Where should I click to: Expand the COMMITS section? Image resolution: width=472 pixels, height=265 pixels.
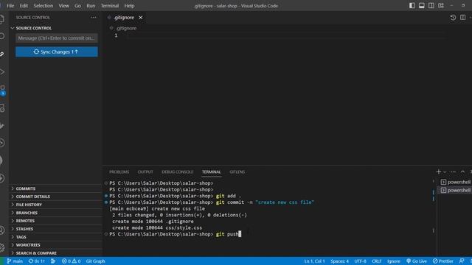56,188
